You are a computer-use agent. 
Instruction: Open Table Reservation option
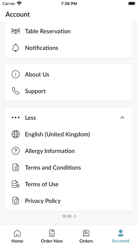[69, 31]
